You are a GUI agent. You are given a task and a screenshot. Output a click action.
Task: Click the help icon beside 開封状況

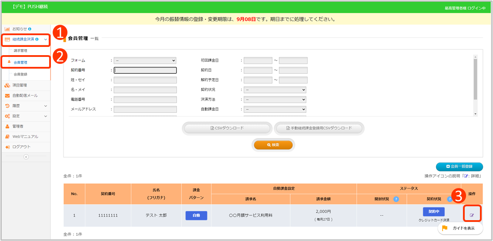click(x=396, y=199)
